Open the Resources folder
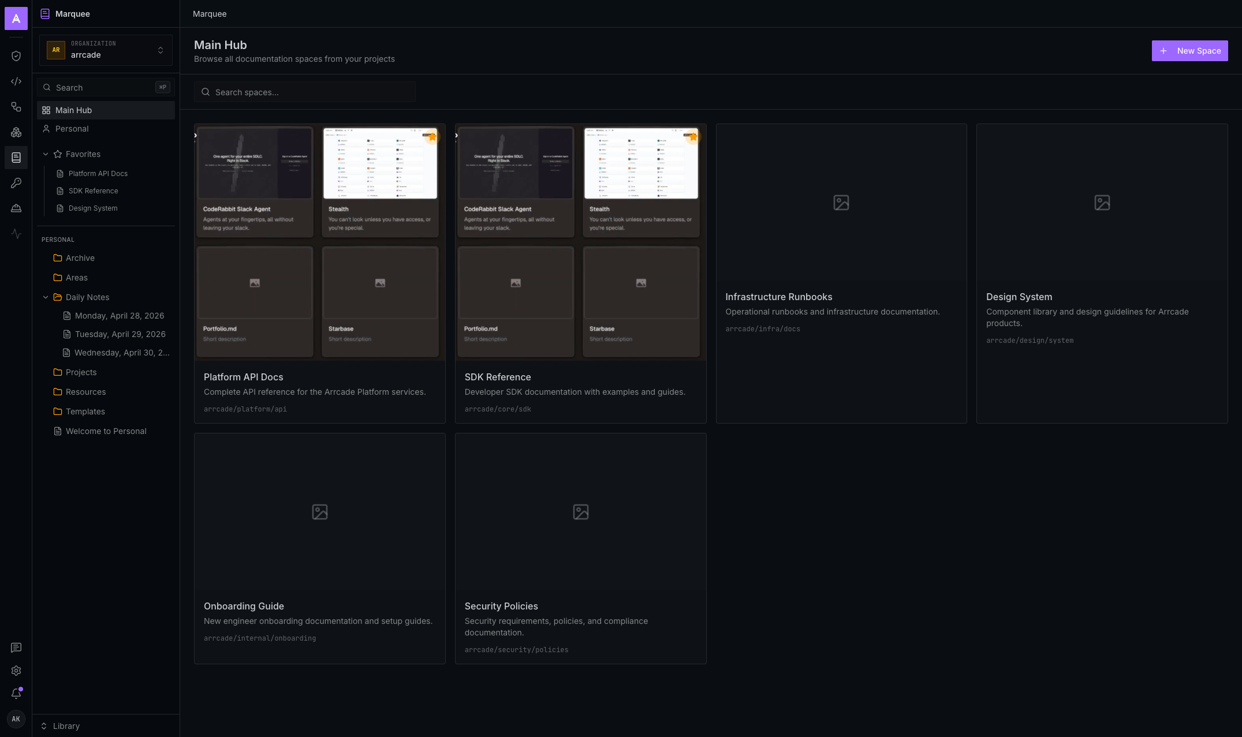This screenshot has width=1242, height=737. pyautogui.click(x=106, y=392)
